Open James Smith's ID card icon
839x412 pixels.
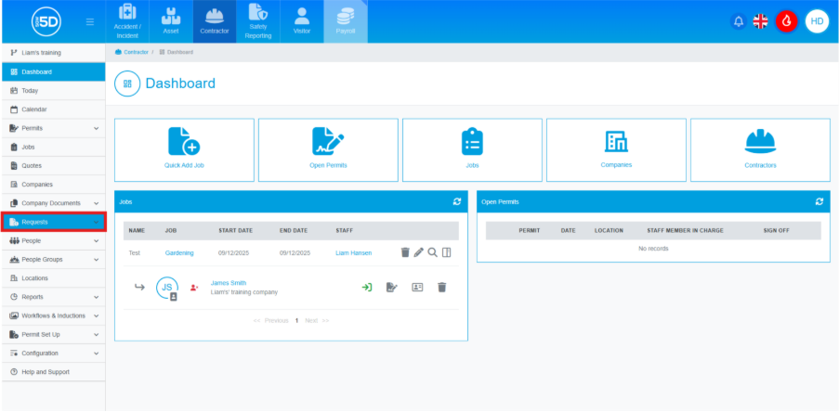(x=417, y=288)
